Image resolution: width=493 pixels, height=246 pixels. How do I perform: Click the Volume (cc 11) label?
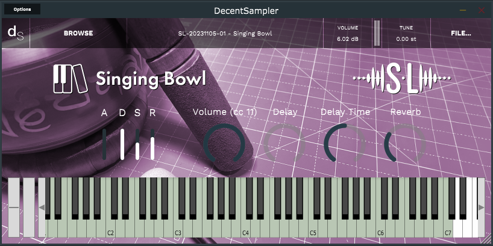225,112
